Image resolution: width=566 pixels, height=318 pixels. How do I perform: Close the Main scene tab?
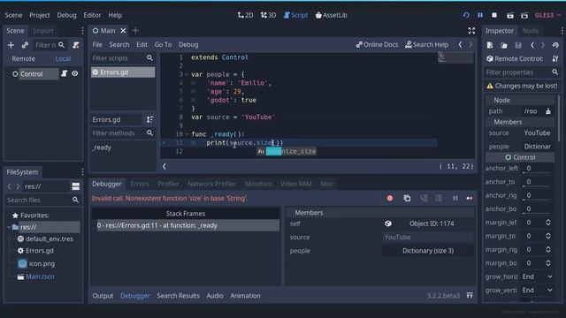click(x=123, y=31)
